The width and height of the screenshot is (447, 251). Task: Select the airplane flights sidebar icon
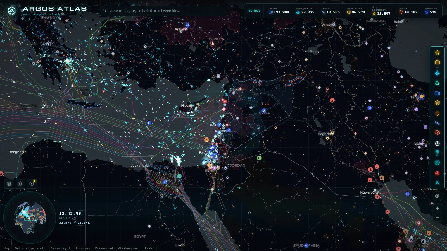437,73
